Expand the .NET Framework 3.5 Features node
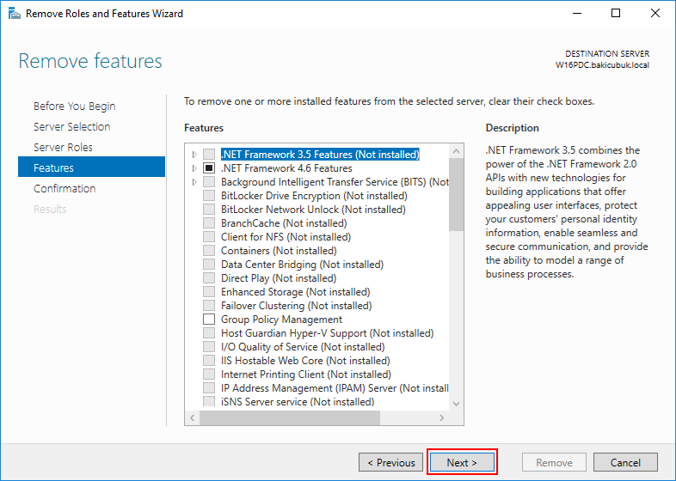 [194, 154]
